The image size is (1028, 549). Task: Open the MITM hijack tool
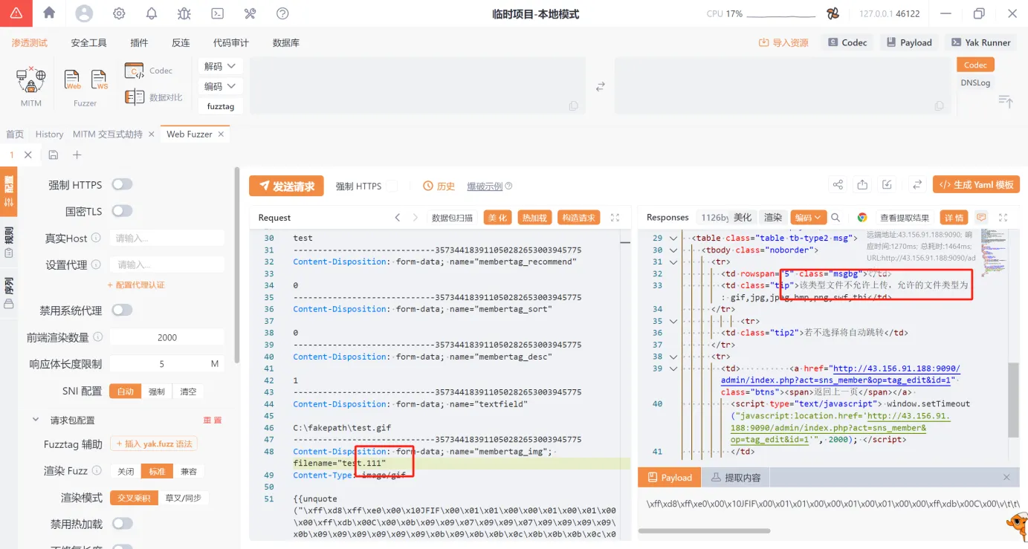point(31,86)
